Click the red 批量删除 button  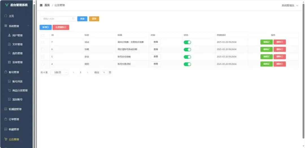coord(61,27)
